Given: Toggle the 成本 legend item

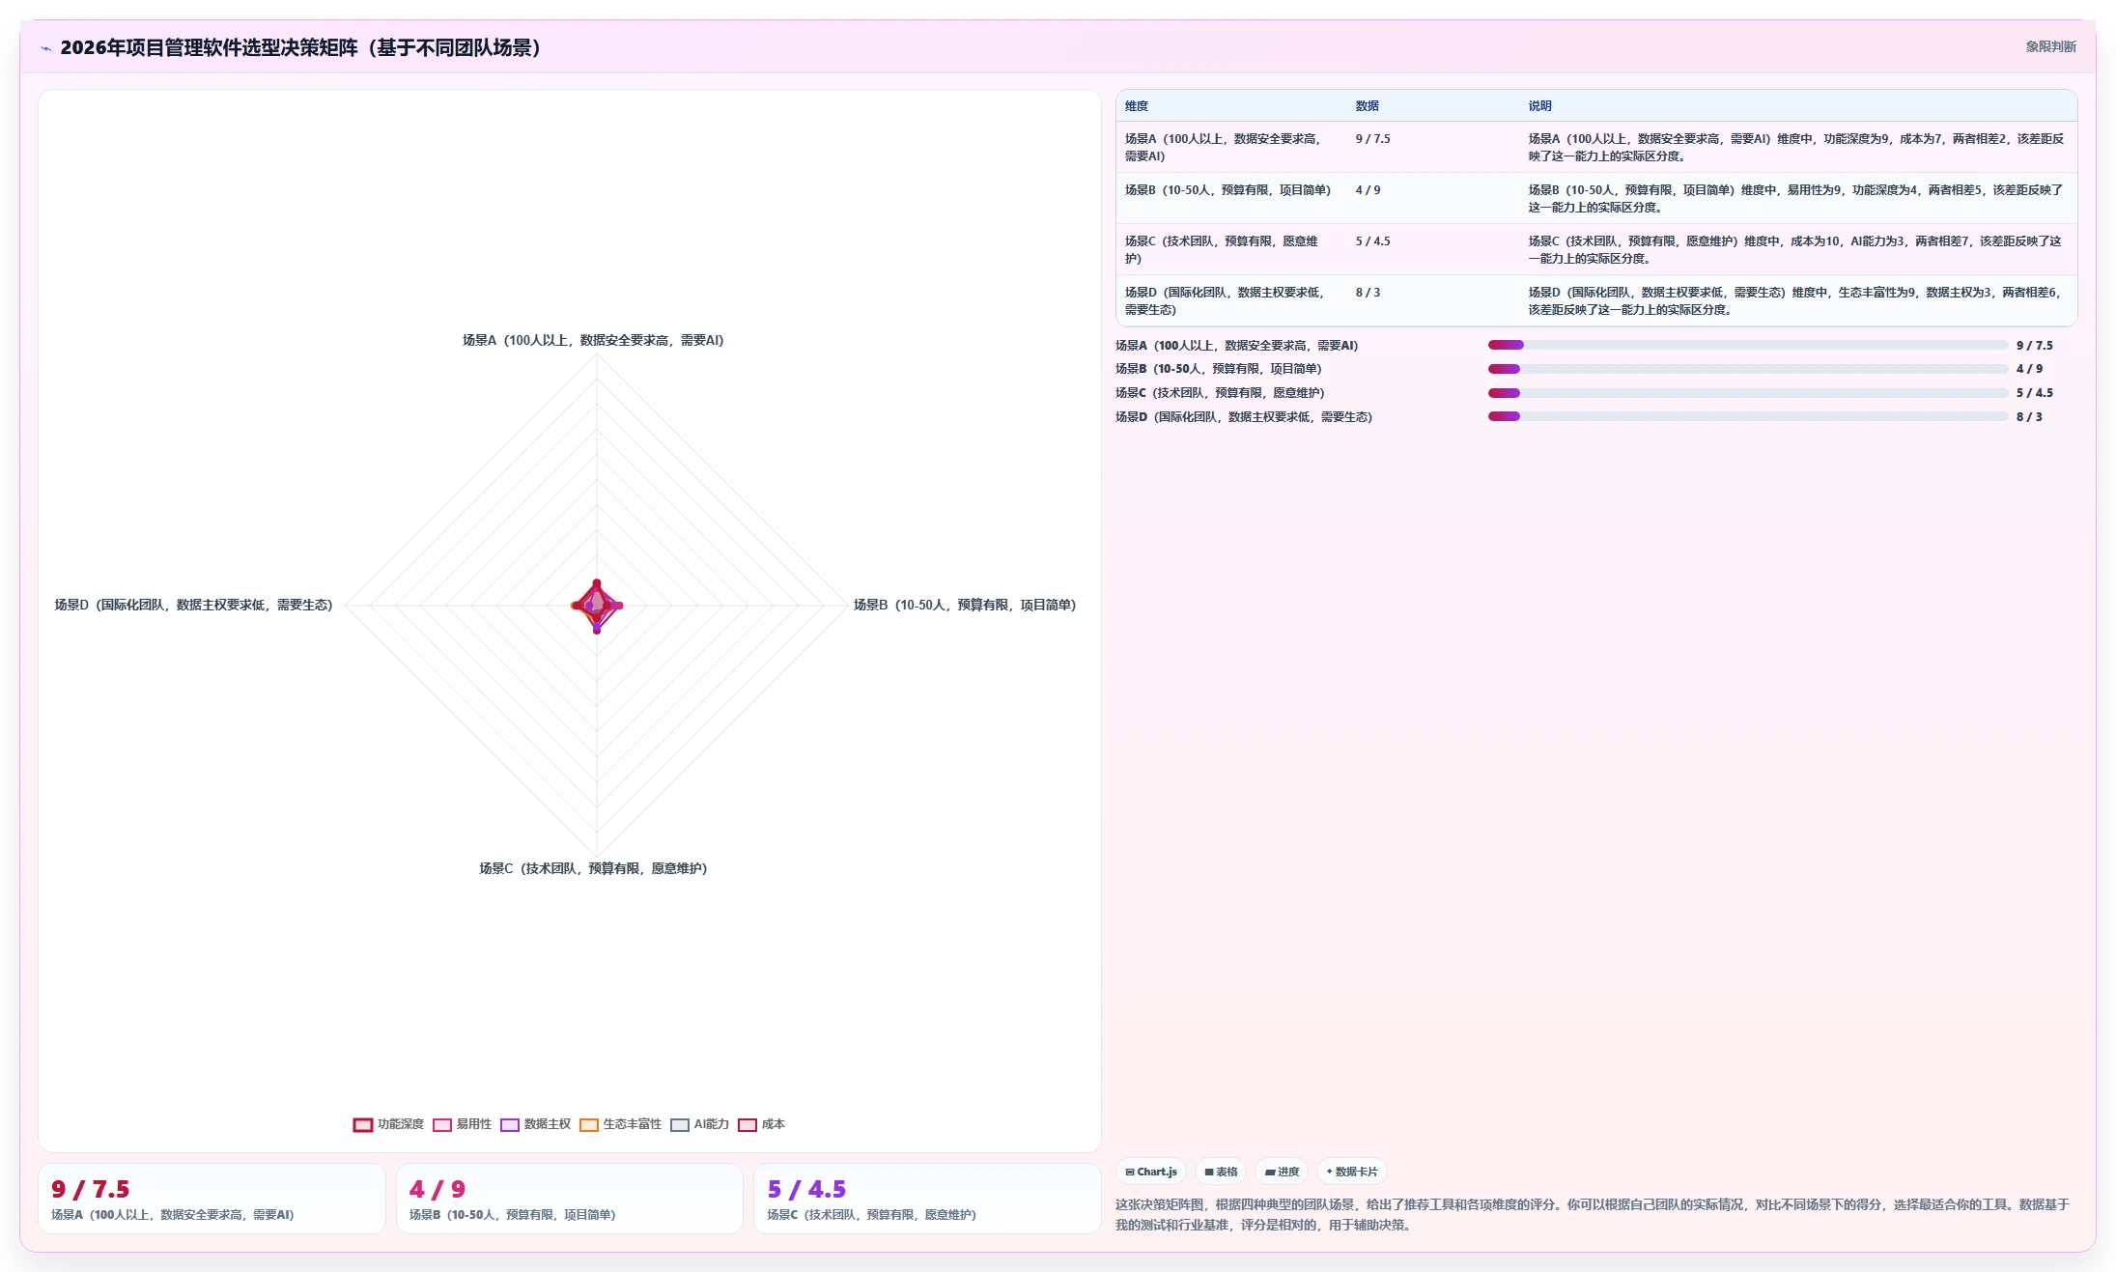Looking at the screenshot, I should click(761, 1124).
